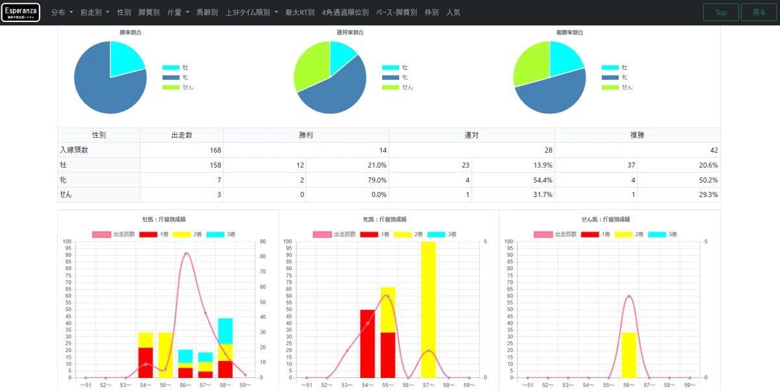Click the 31.7% cell in せん row

pyautogui.click(x=513, y=195)
